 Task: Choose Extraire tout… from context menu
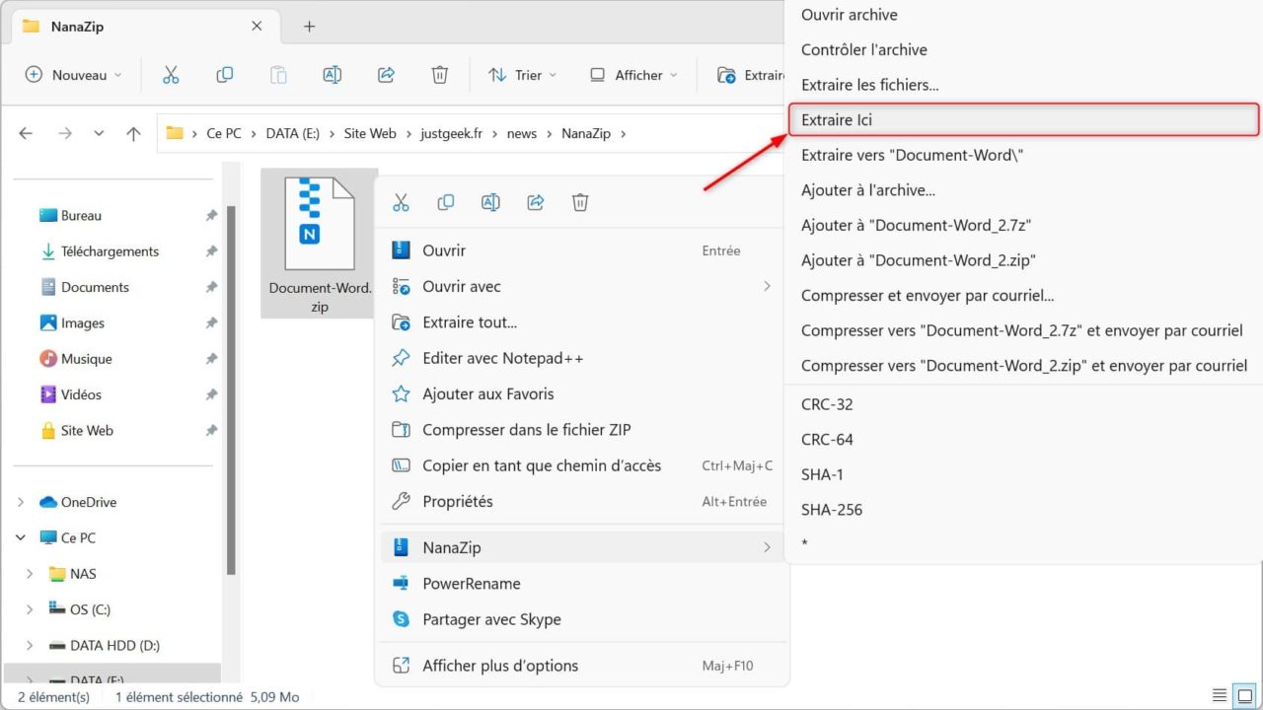(582, 322)
